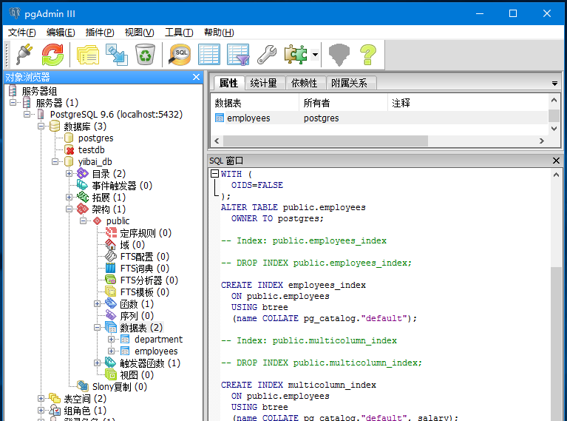Screen dimensions: 567x421
Task: Collapse the WITH block fold marker in SQL
Action: coord(214,174)
